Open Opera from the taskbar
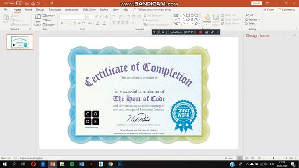 [33, 164]
